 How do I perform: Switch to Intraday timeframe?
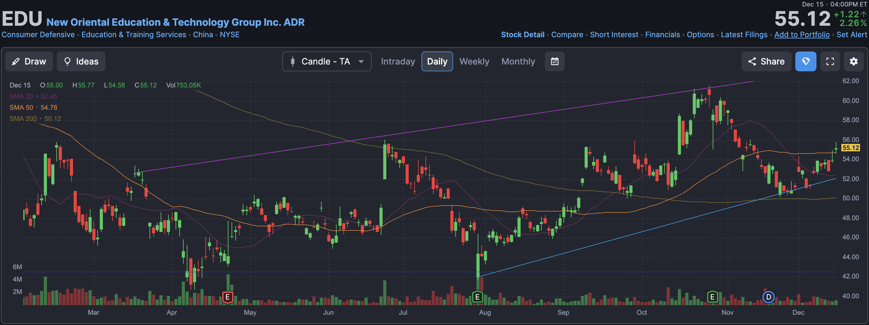398,61
